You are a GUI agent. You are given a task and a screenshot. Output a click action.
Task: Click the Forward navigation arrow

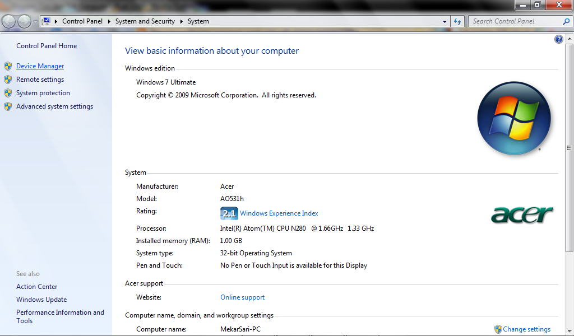pyautogui.click(x=24, y=21)
